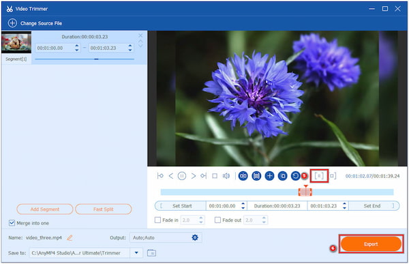This screenshot has width=409, height=264.
Task: Mute audio via the speaker icon
Action: click(226, 176)
